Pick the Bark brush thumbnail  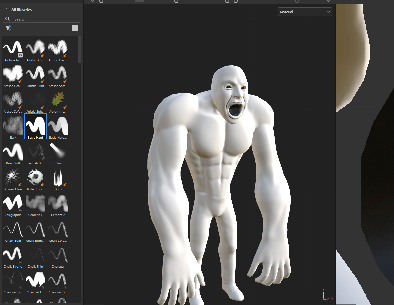click(13, 126)
